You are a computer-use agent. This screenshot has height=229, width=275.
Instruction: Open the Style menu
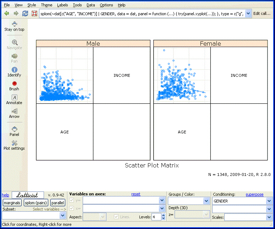click(x=32, y=5)
